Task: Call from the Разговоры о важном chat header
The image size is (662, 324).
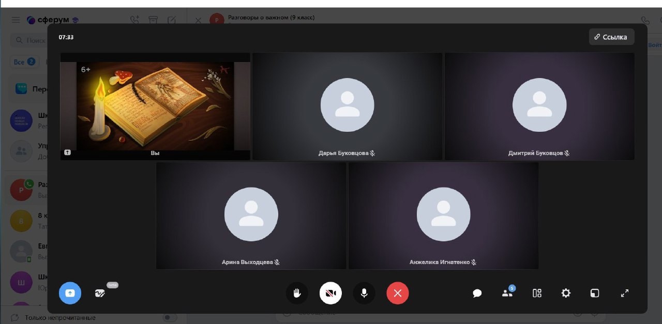Action: click(645, 20)
